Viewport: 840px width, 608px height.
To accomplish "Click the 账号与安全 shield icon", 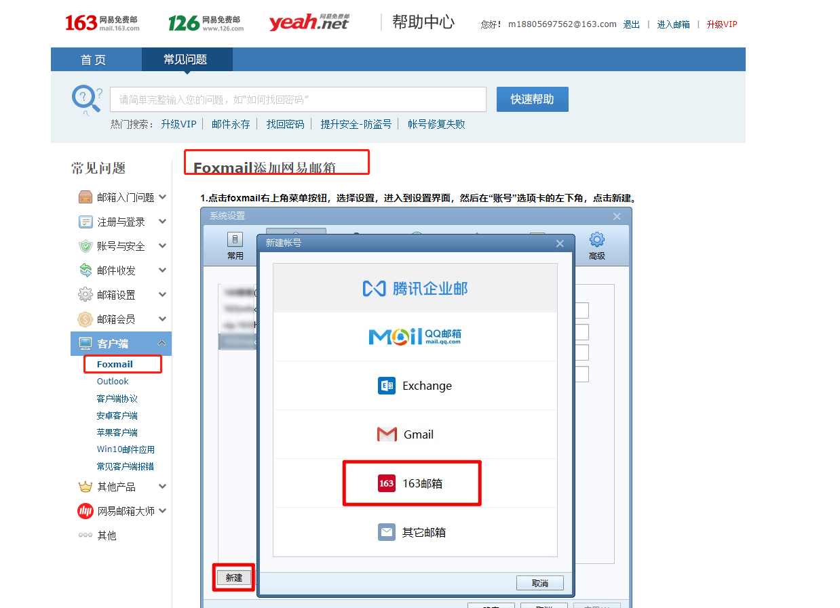I will [85, 246].
